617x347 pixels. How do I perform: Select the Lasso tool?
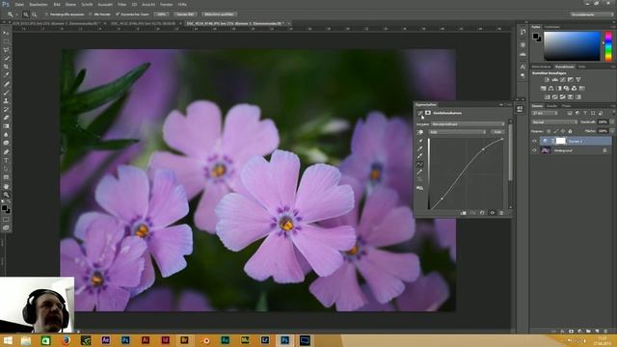coord(6,50)
